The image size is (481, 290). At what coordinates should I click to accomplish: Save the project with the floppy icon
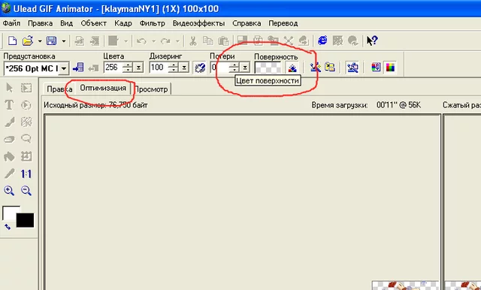click(52, 41)
